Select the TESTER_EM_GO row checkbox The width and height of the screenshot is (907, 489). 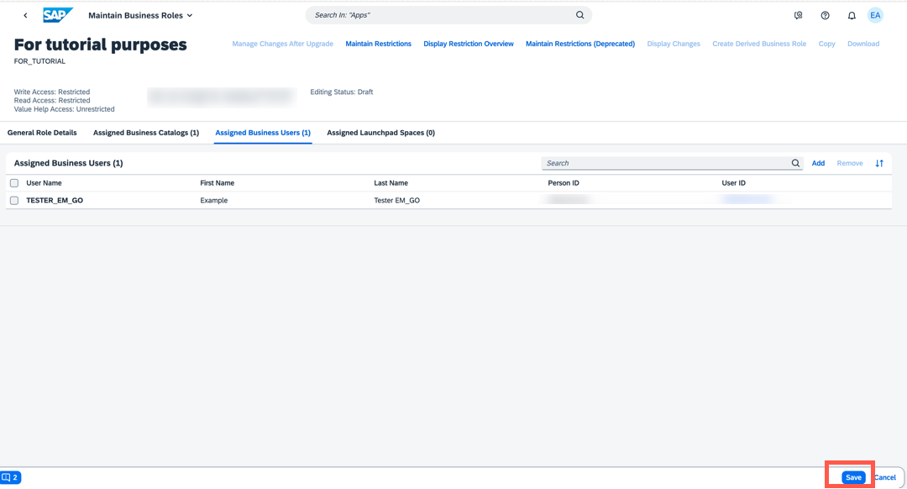(14, 200)
